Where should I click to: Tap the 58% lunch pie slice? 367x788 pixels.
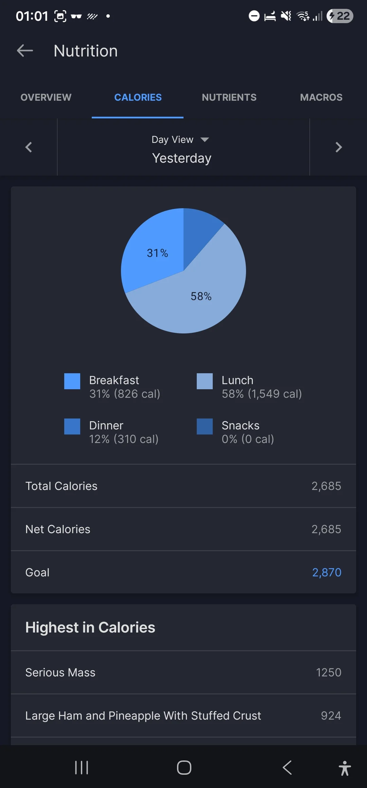201,296
